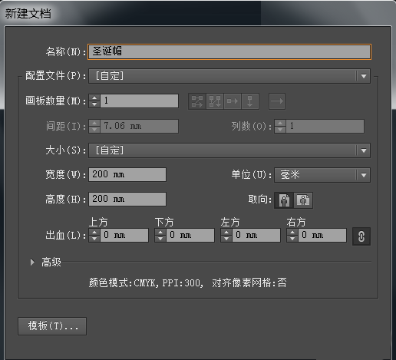Open the 配置文件 profile dropdown
396x360 pixels.
229,76
